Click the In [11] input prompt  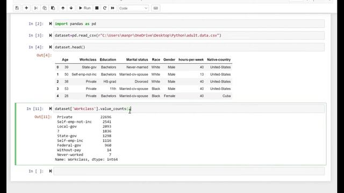point(35,108)
